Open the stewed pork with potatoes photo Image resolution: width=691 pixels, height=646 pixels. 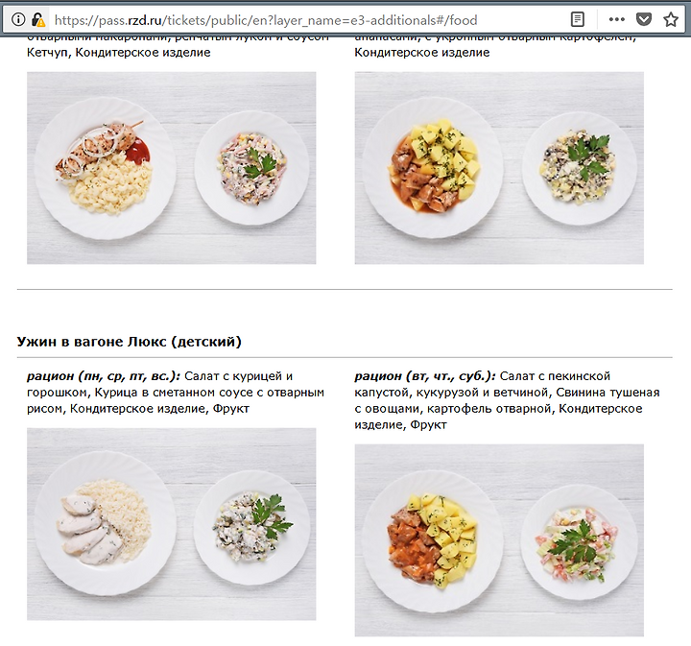[499, 540]
